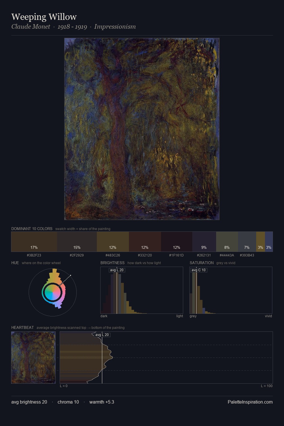The image size is (284, 426).
Task: Open the PaletteInspiration.com link
Action: click(250, 402)
